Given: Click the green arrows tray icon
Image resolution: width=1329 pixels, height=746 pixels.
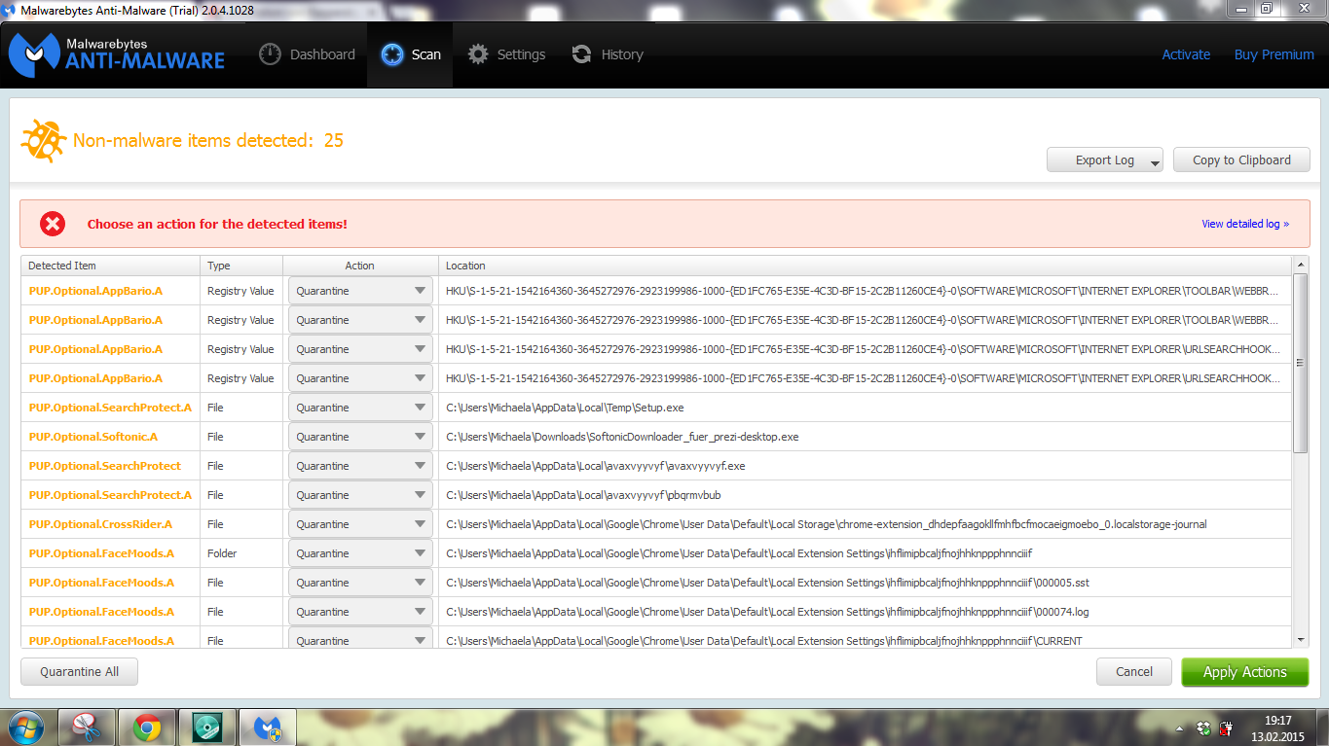Looking at the screenshot, I should [x=1204, y=728].
